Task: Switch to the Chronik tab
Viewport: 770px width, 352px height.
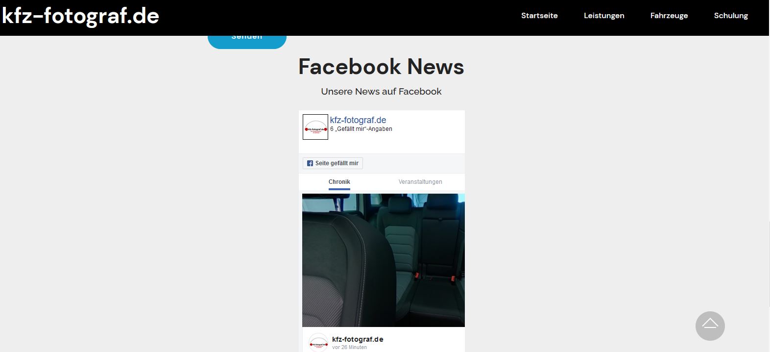Action: [339, 182]
